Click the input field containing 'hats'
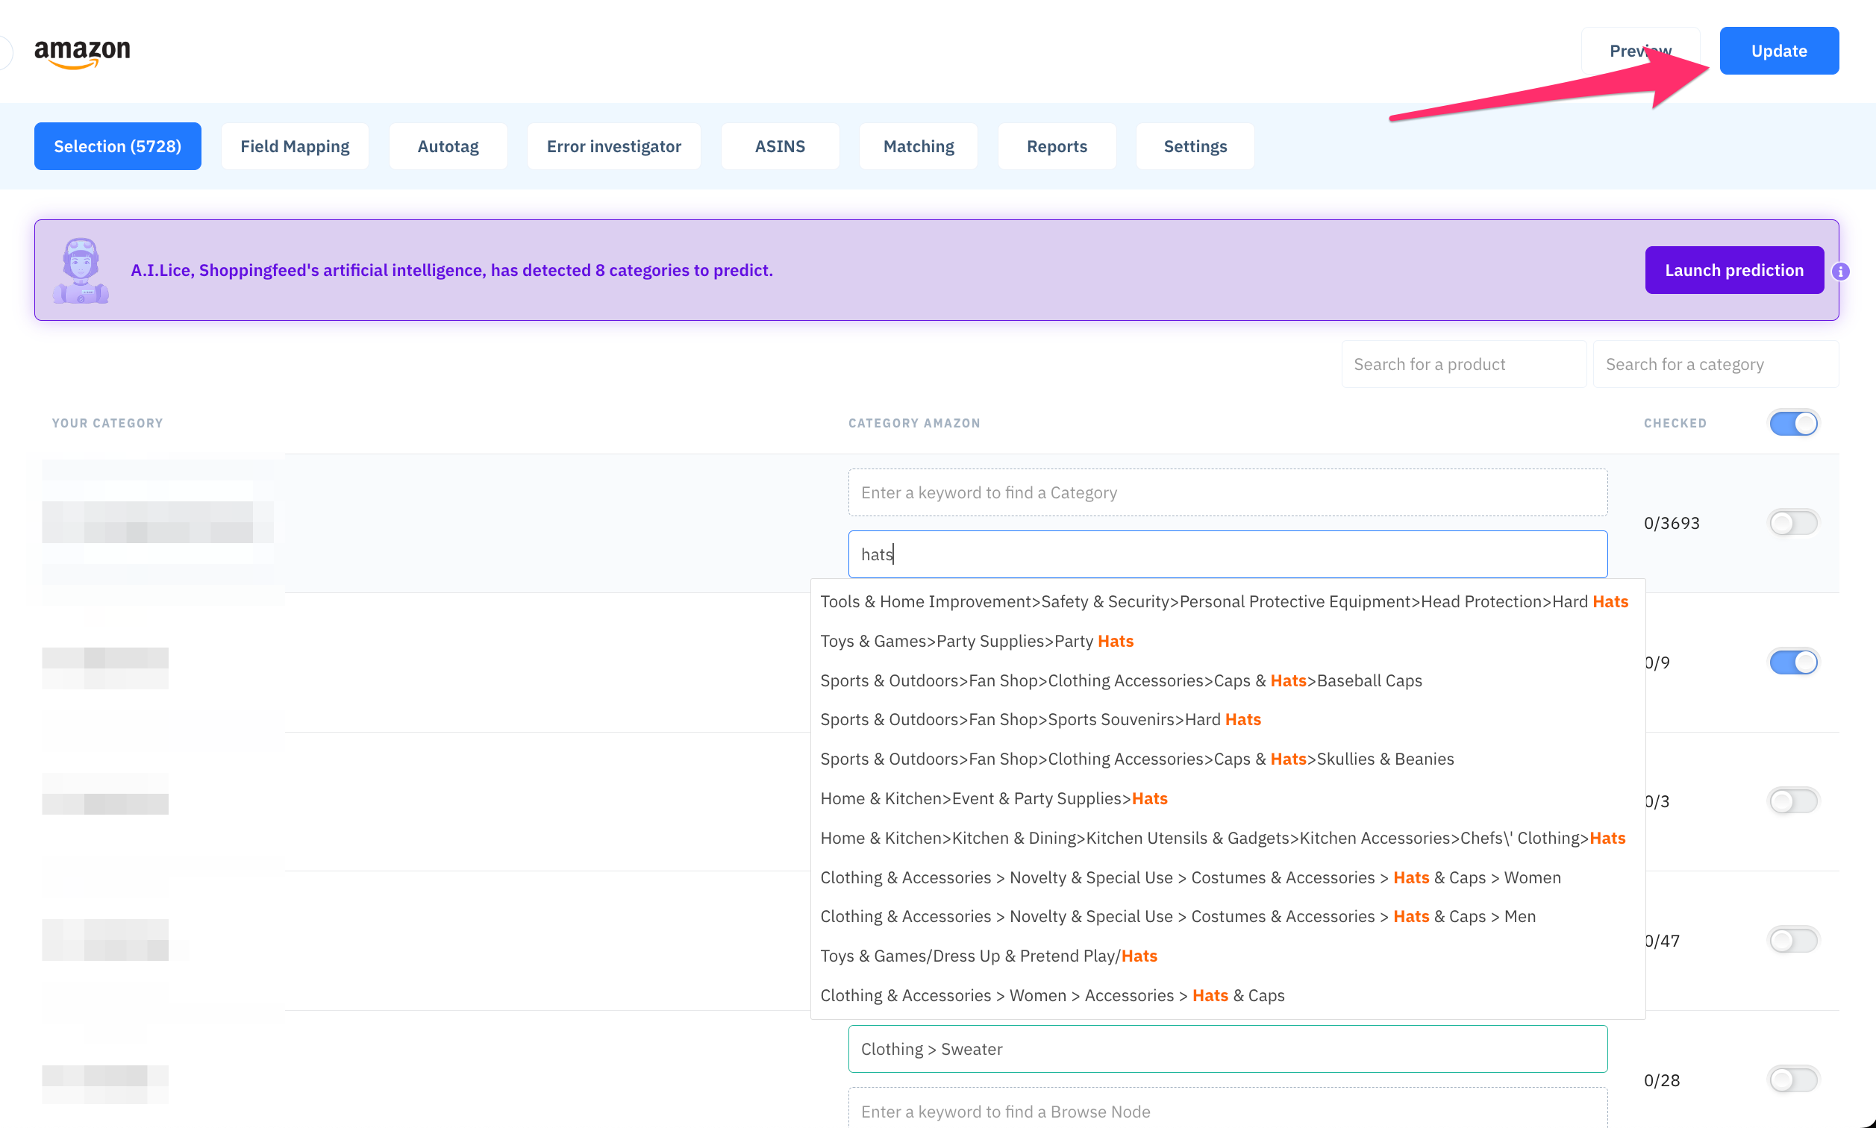The image size is (1876, 1128). [x=1228, y=554]
